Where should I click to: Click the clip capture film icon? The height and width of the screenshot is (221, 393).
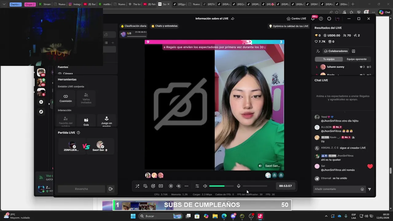[x=161, y=186]
